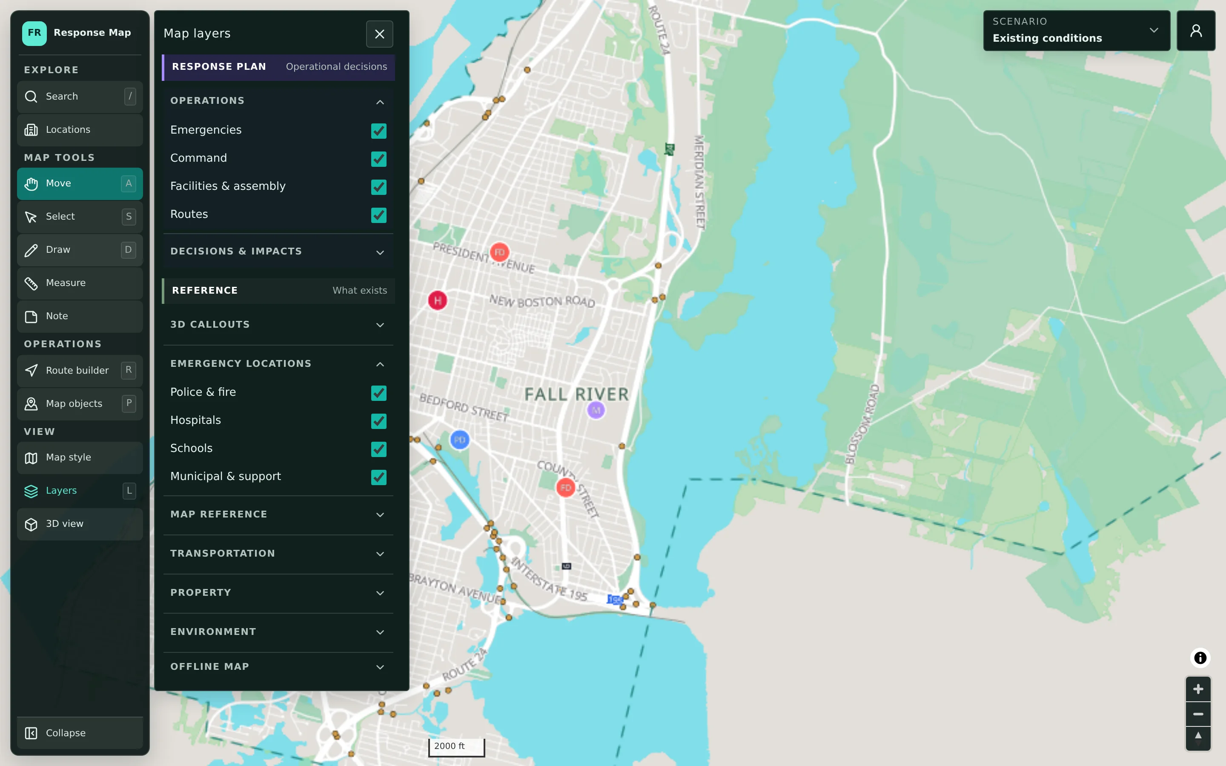Open the map info icon
The image size is (1226, 766).
(1200, 657)
